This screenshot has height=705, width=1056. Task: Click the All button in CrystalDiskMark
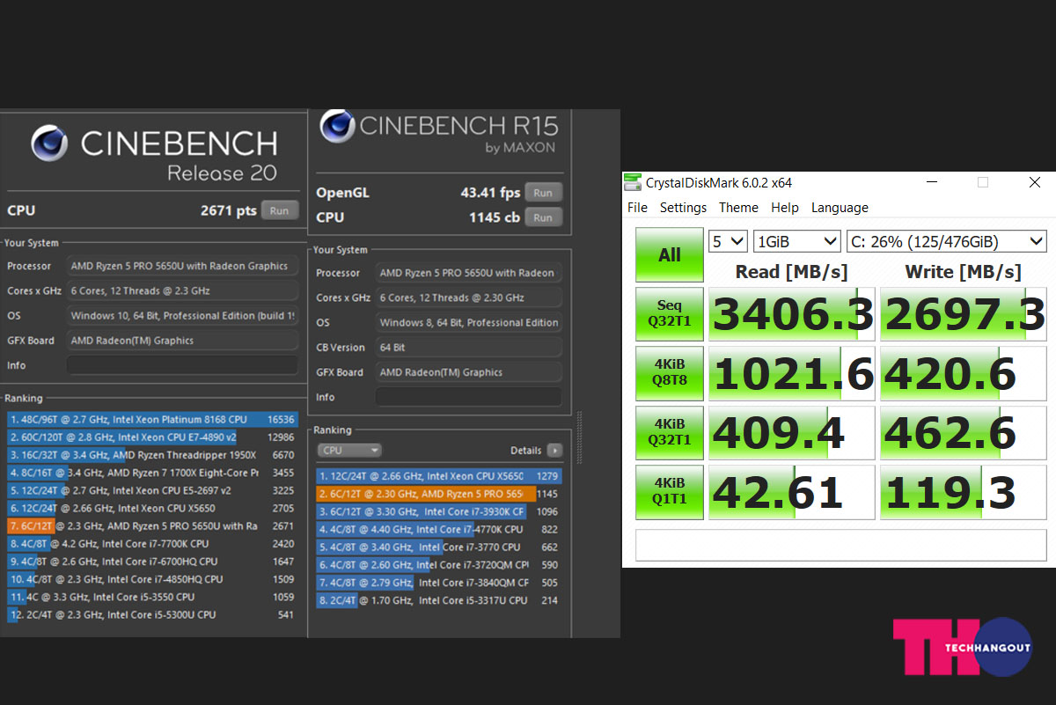670,254
